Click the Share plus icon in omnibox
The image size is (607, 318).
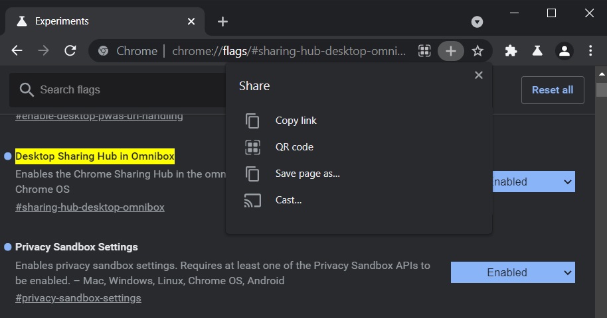451,51
